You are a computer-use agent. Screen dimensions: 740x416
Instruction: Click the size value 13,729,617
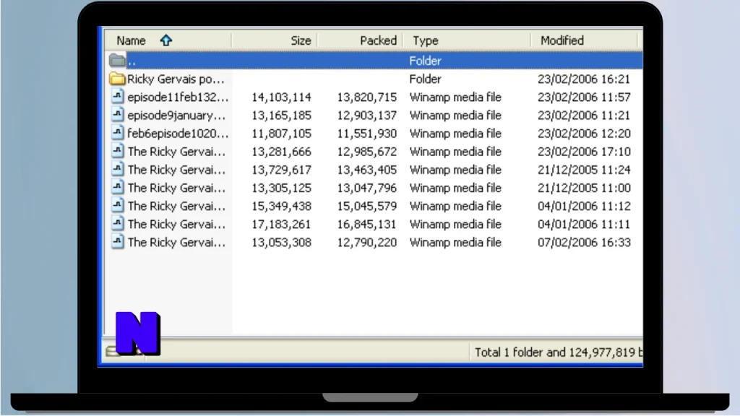pyautogui.click(x=281, y=170)
